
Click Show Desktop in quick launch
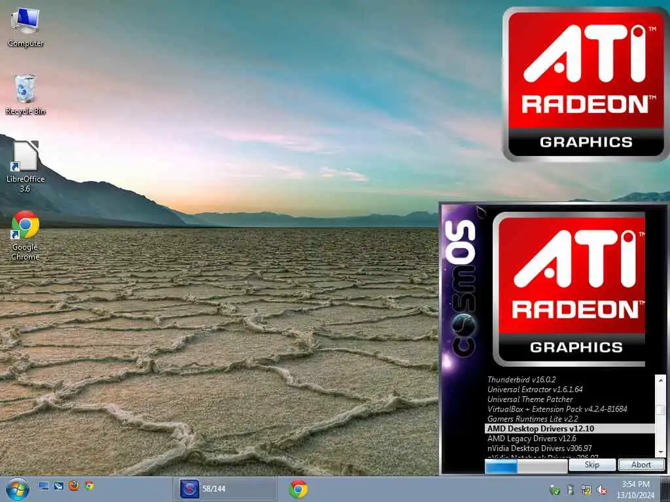43,486
